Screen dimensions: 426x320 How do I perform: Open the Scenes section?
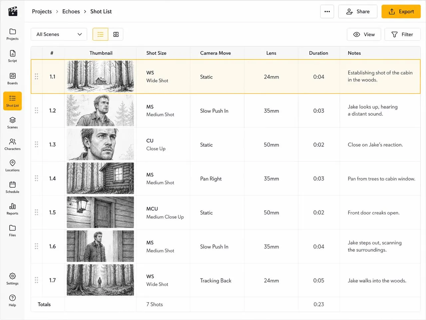point(12,123)
